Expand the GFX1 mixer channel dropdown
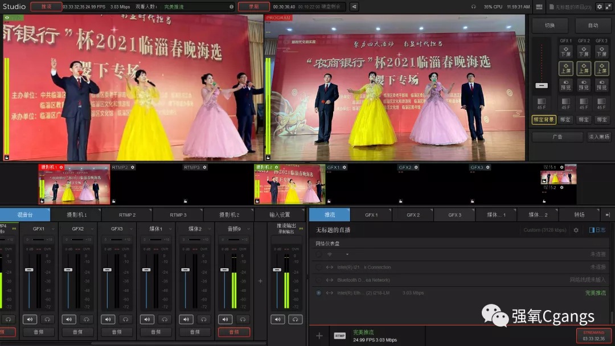Viewport: 615px width, 346px height. pyautogui.click(x=53, y=229)
